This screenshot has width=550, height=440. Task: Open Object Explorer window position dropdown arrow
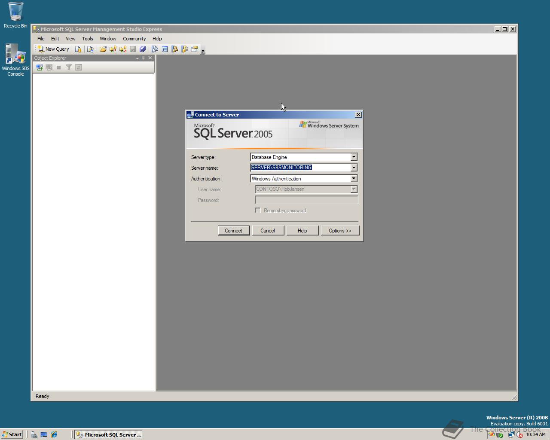click(137, 58)
